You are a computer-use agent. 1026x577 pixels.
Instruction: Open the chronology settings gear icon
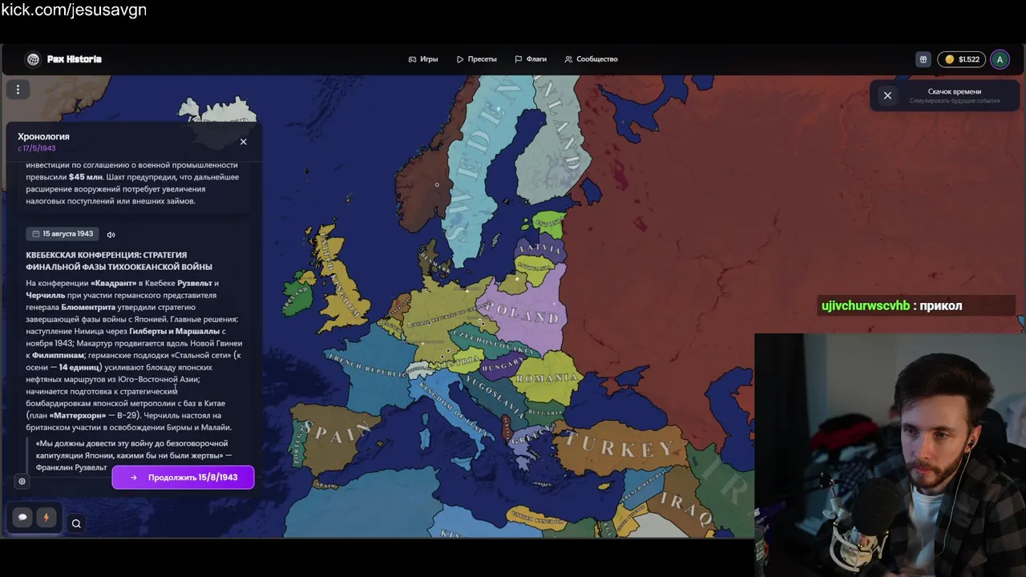pyautogui.click(x=22, y=481)
